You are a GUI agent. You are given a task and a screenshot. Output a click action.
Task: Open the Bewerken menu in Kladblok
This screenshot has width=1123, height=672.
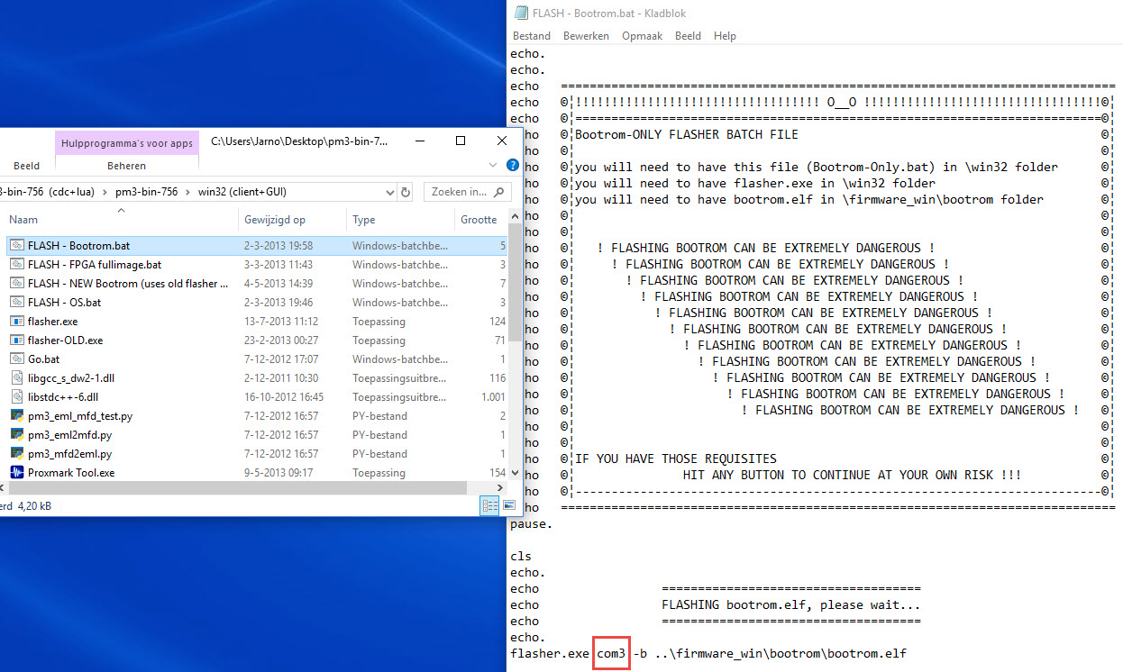click(586, 36)
